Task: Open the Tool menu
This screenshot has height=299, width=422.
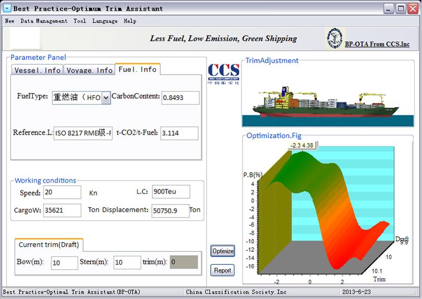Action: click(x=80, y=21)
